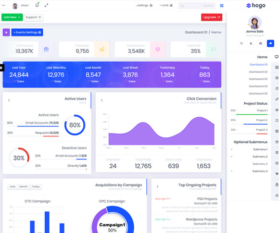Image resolution: width=279 pixels, height=233 pixels.
Task: Click the inbox icon on Total Profit card
Action: tap(214, 49)
